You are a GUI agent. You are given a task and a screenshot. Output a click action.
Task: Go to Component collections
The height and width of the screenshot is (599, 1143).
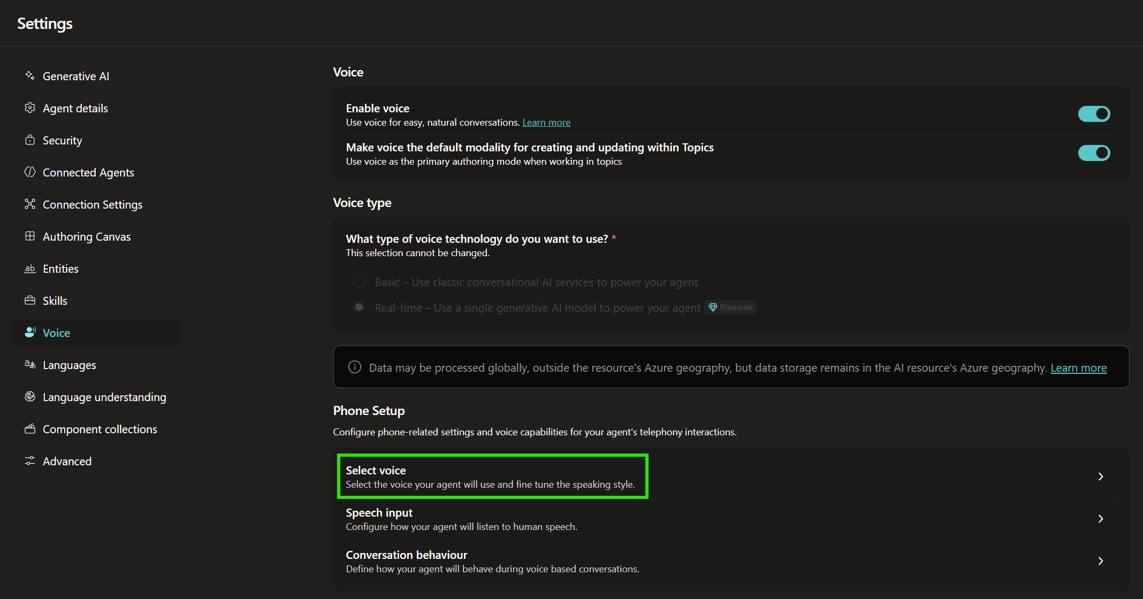tap(96, 429)
